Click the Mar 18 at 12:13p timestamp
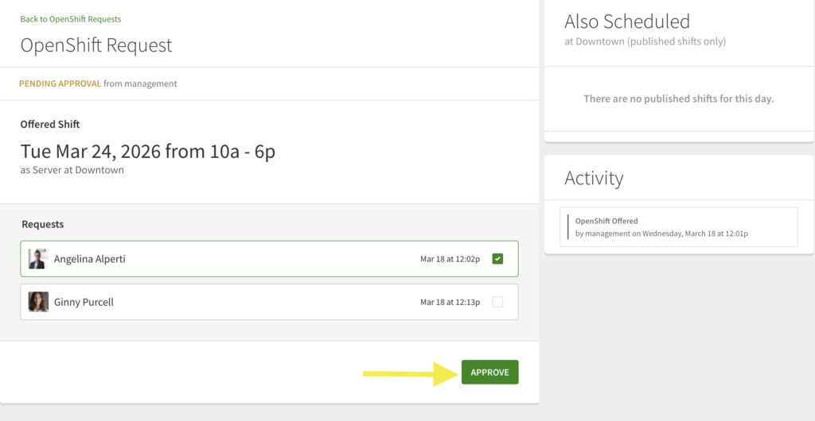Image resolution: width=815 pixels, height=421 pixels. click(449, 303)
